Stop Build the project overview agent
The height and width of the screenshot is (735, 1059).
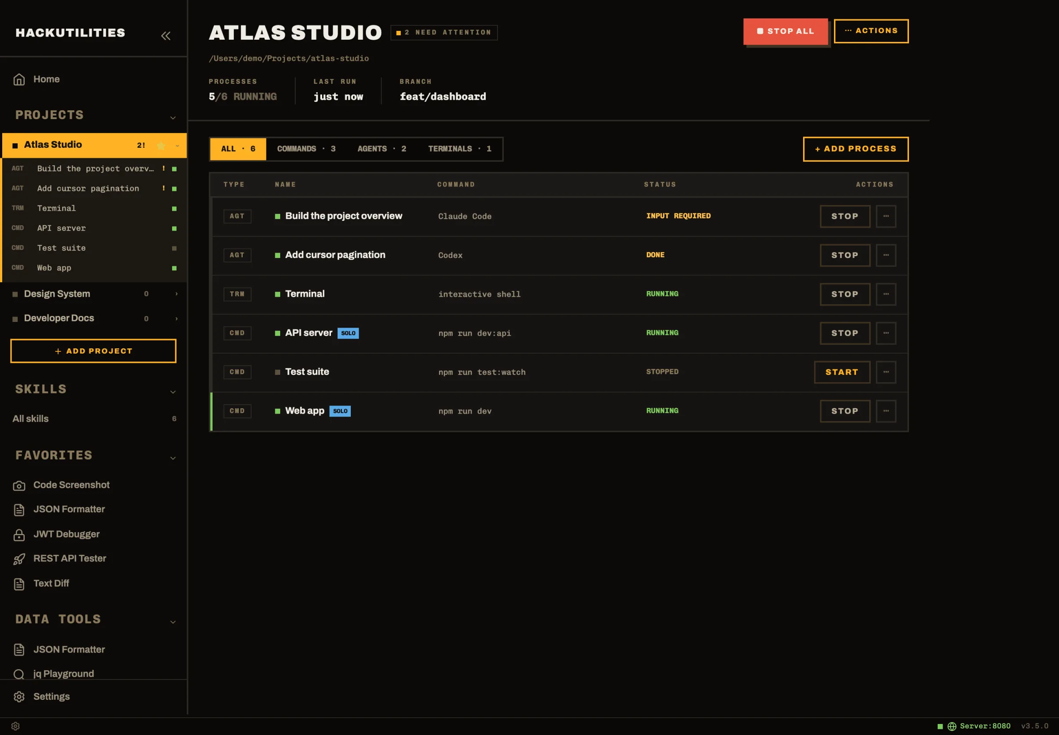(x=845, y=216)
